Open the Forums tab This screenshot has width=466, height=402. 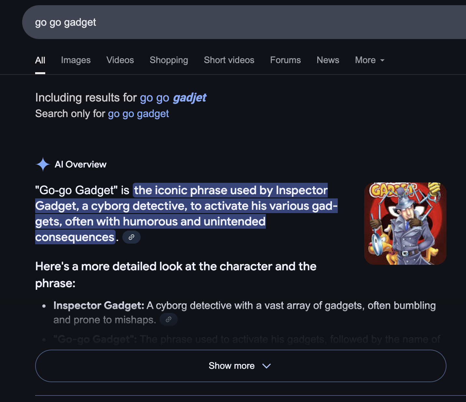285,60
